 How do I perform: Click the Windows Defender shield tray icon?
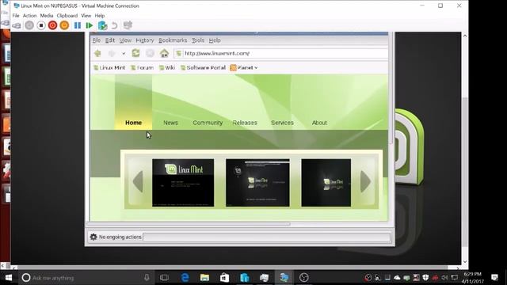click(x=425, y=278)
